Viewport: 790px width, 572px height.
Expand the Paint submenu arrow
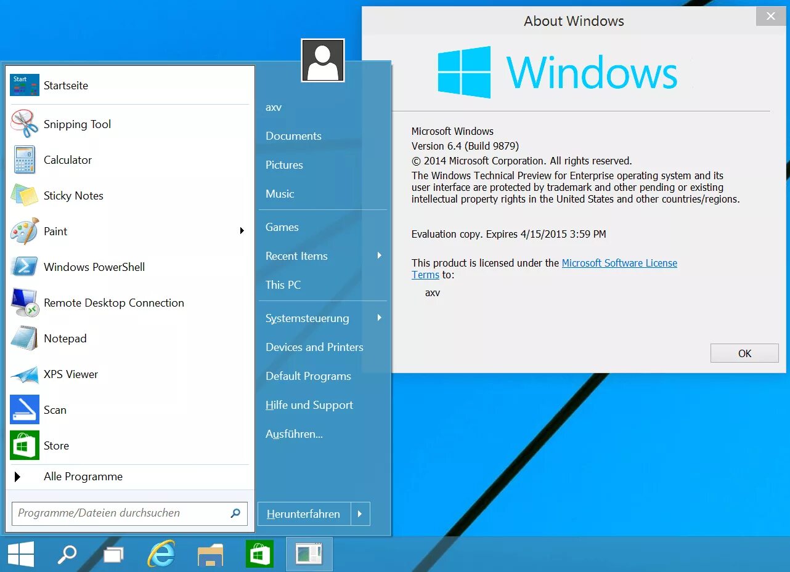pyautogui.click(x=242, y=231)
